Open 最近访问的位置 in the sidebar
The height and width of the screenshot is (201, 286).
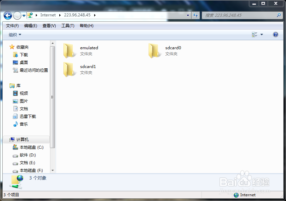pyautogui.click(x=34, y=70)
